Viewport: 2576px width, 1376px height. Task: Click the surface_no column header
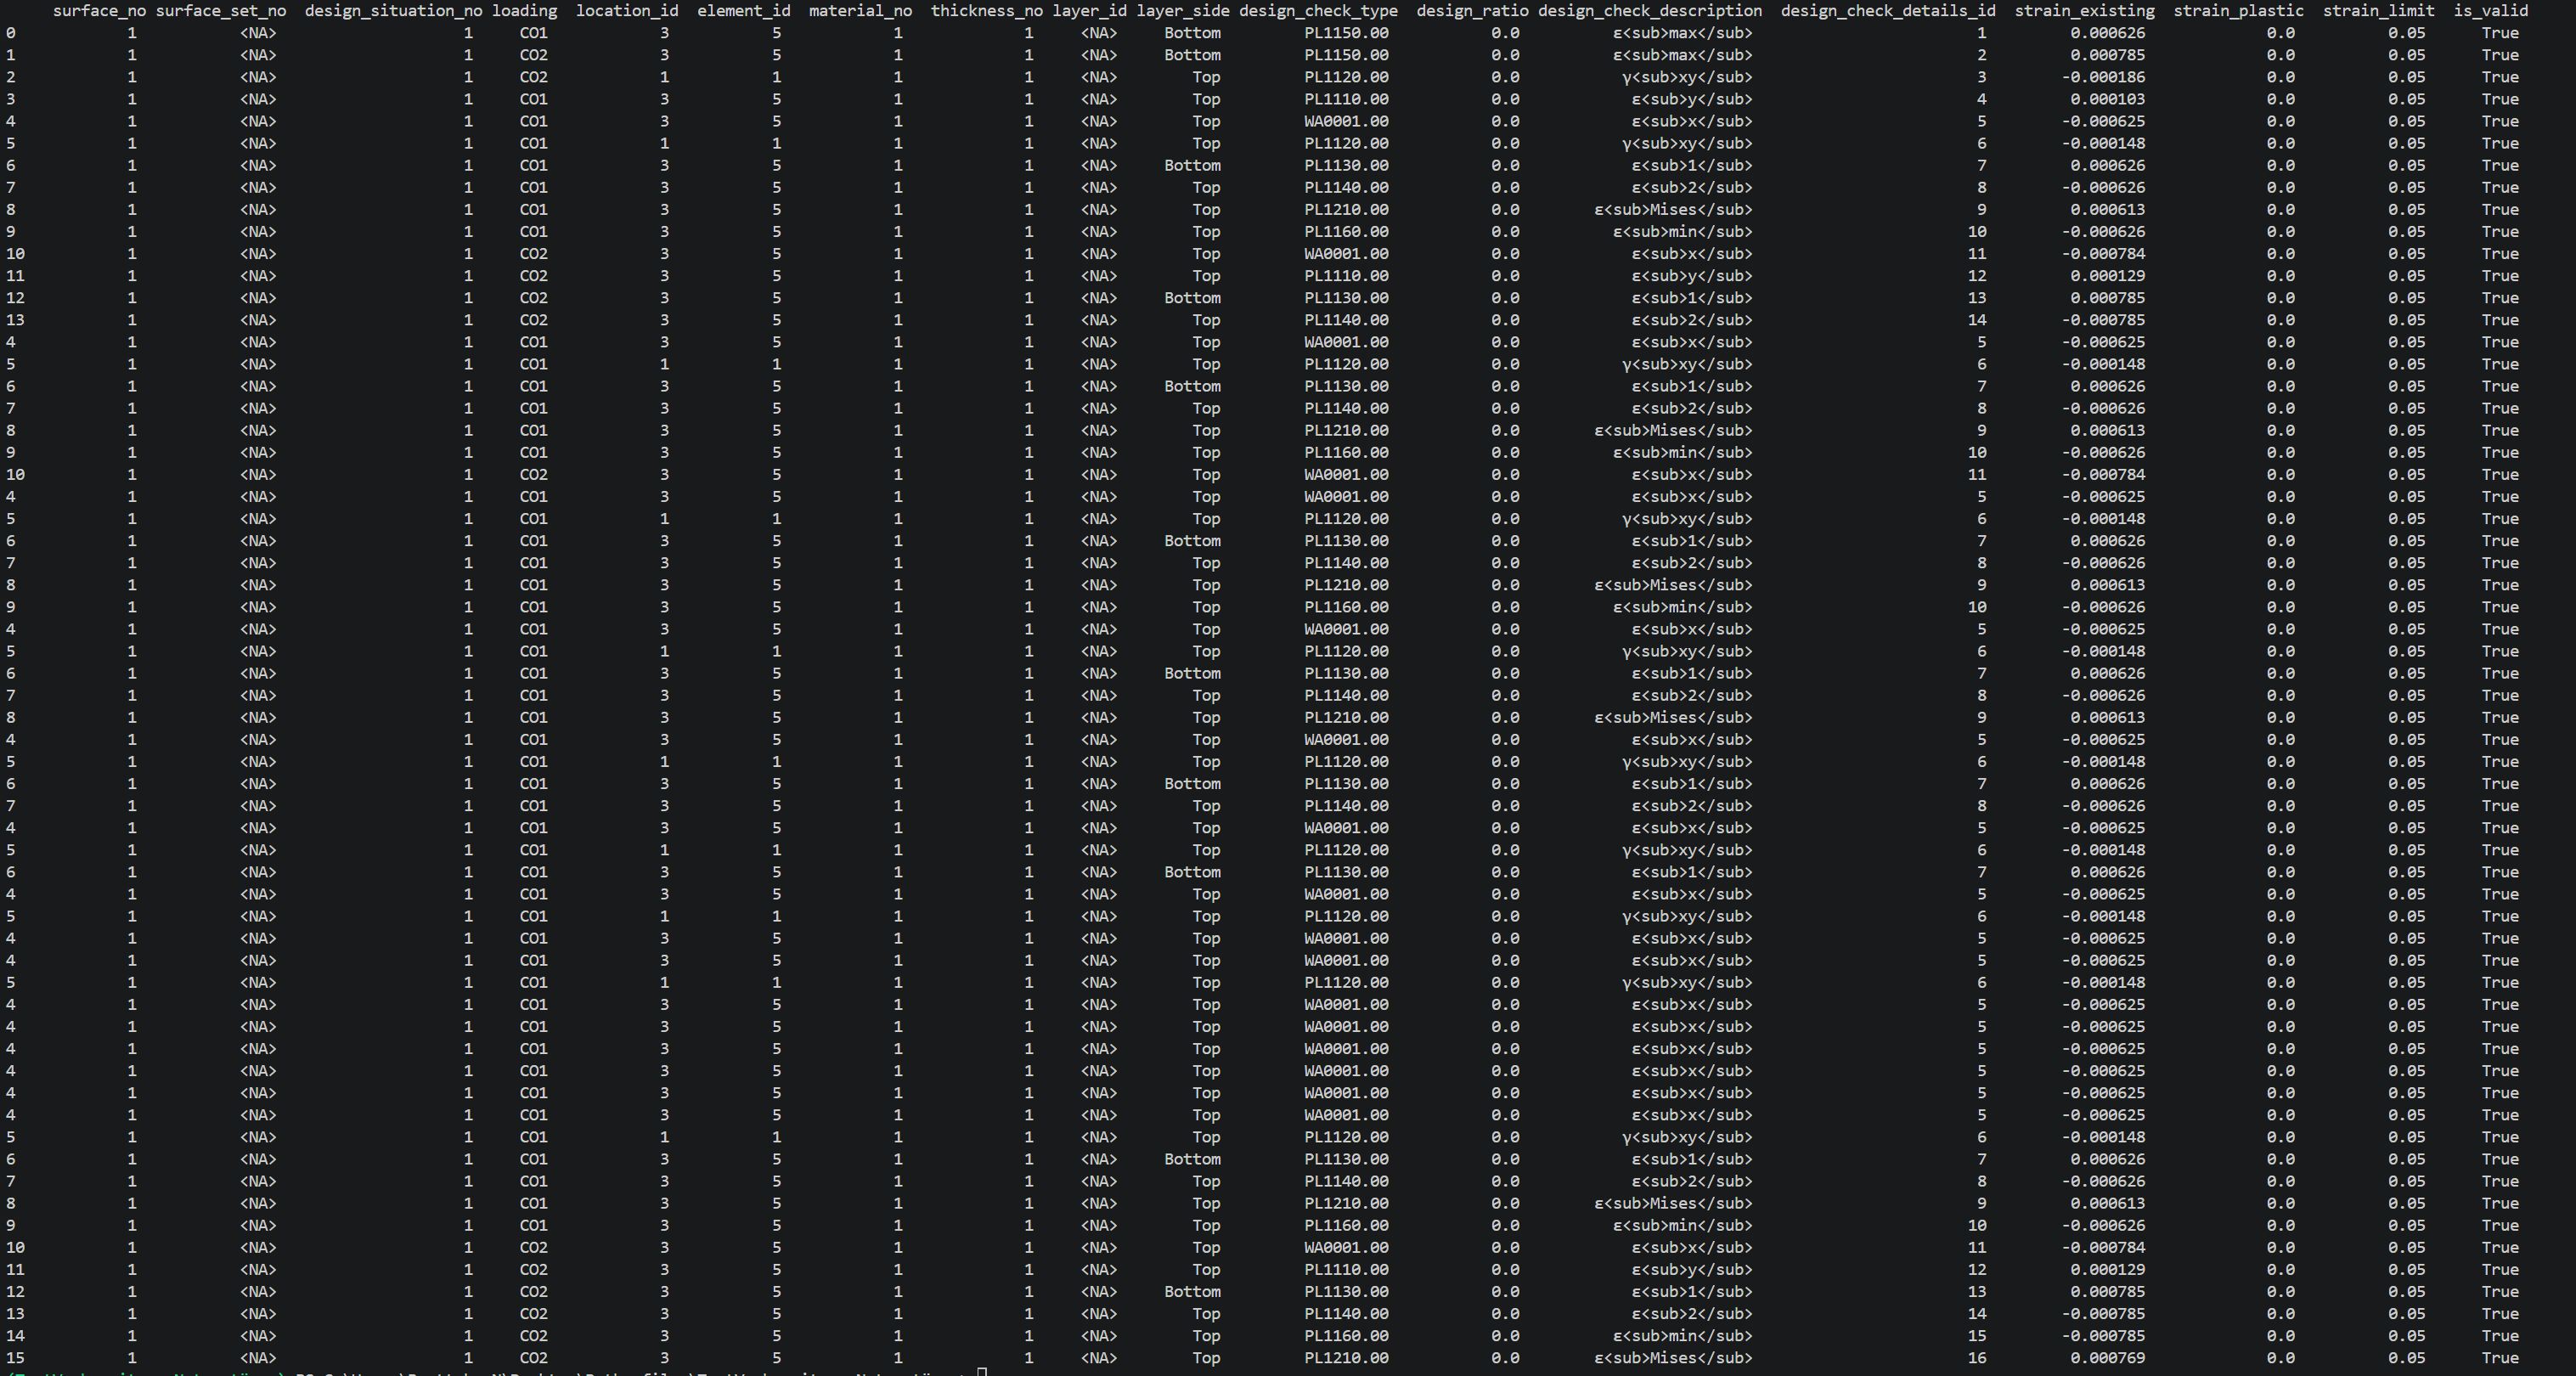click(99, 11)
